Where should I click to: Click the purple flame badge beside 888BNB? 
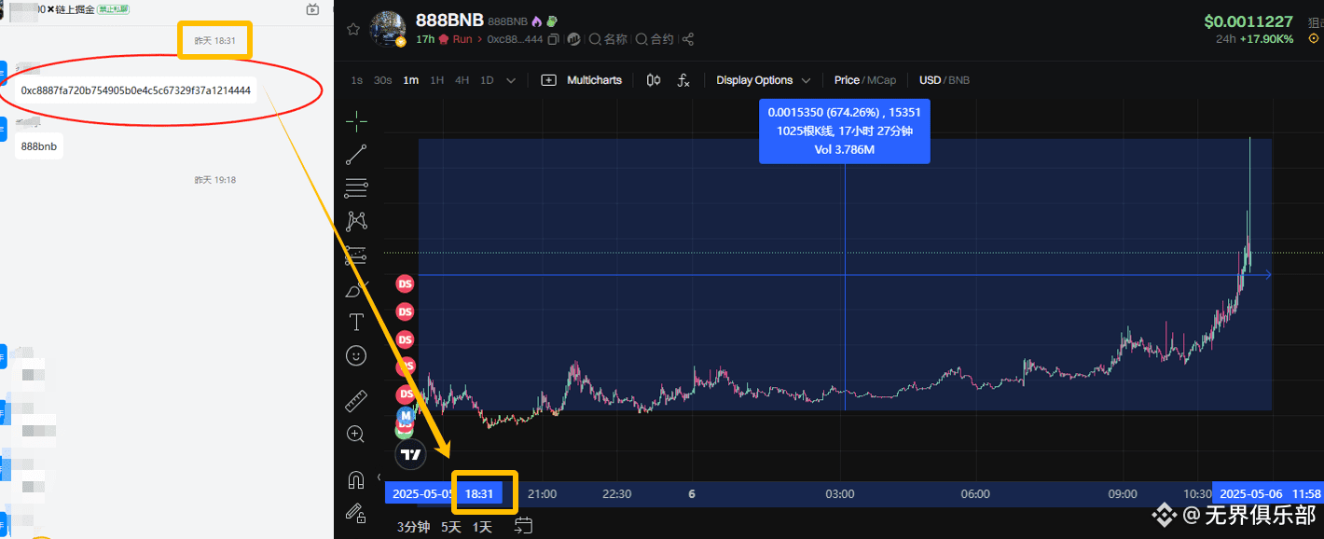(537, 21)
